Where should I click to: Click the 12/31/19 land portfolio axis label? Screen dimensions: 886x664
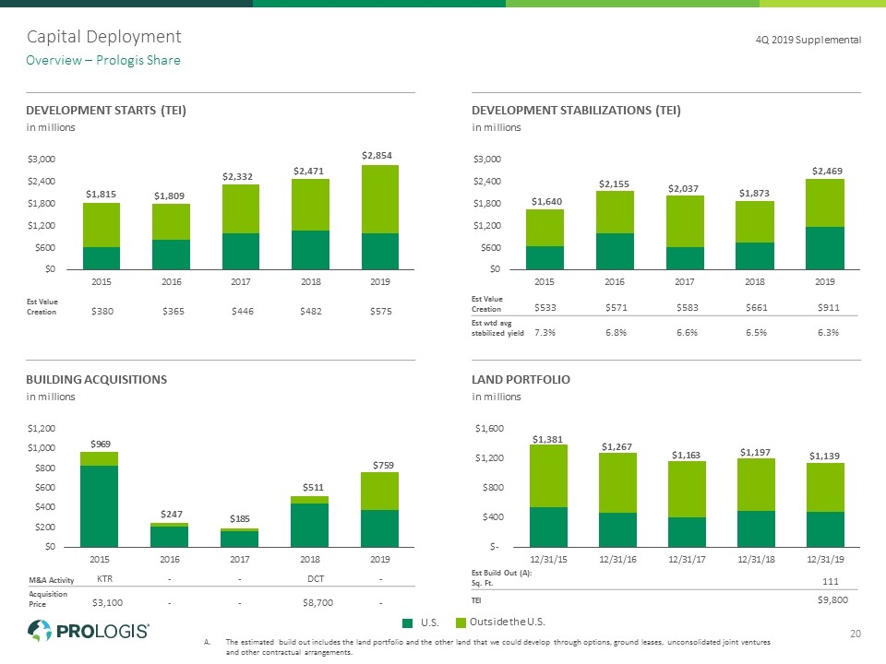click(825, 560)
